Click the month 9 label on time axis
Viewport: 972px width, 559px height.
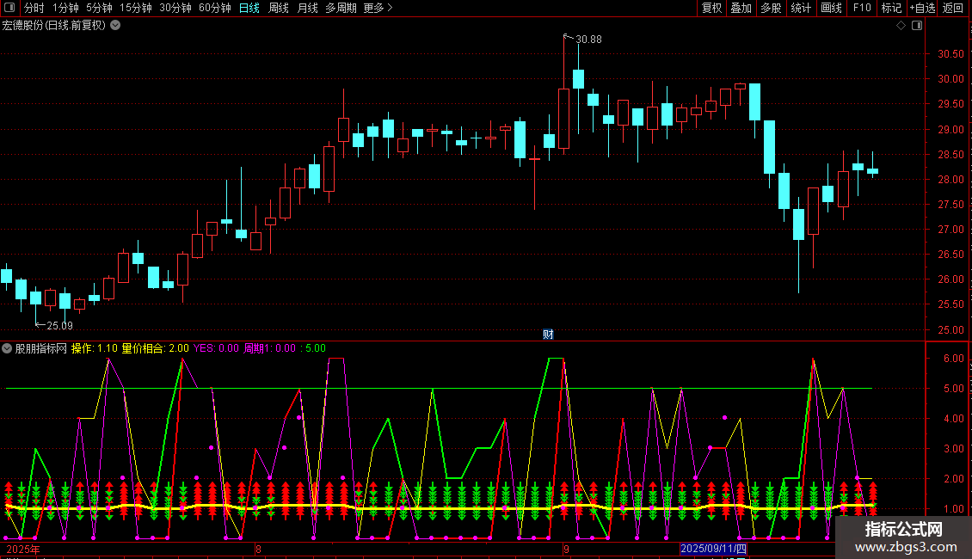pyautogui.click(x=566, y=549)
